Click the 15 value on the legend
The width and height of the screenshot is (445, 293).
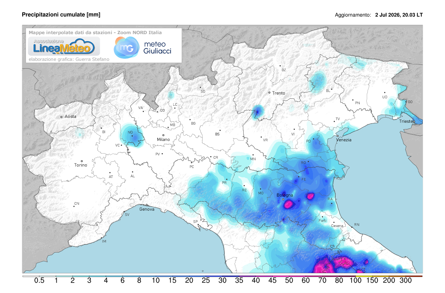coord(172,281)
